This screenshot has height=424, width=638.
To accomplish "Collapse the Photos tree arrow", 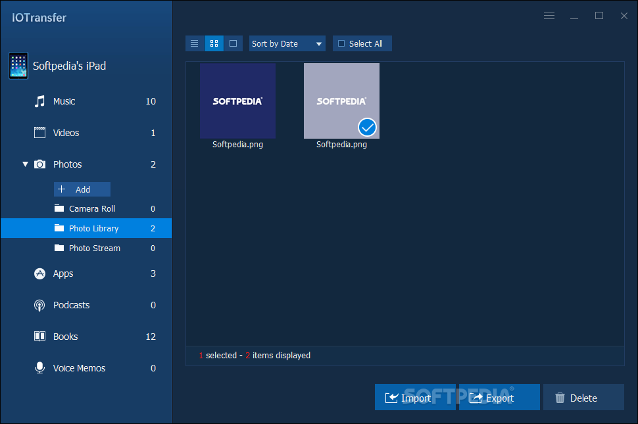I will [25, 164].
